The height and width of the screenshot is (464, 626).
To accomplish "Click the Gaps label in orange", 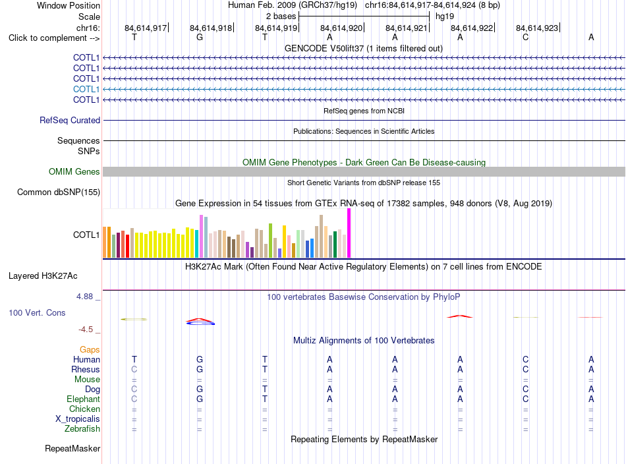I will pyautogui.click(x=90, y=350).
